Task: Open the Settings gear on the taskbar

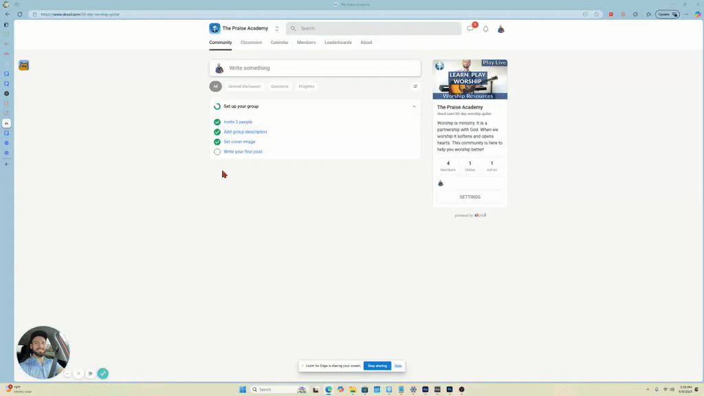Action: [413, 389]
